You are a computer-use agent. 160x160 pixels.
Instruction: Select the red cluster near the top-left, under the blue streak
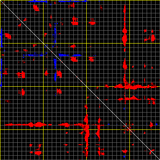tap(36, 7)
